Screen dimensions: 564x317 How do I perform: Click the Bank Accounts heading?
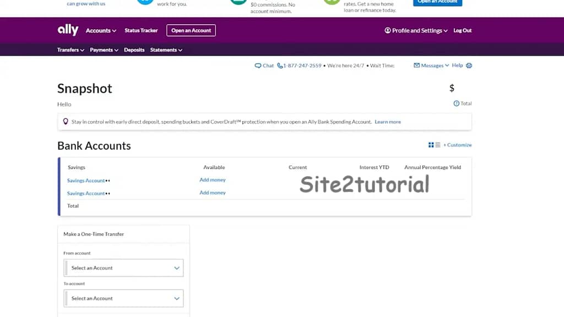[x=94, y=145]
